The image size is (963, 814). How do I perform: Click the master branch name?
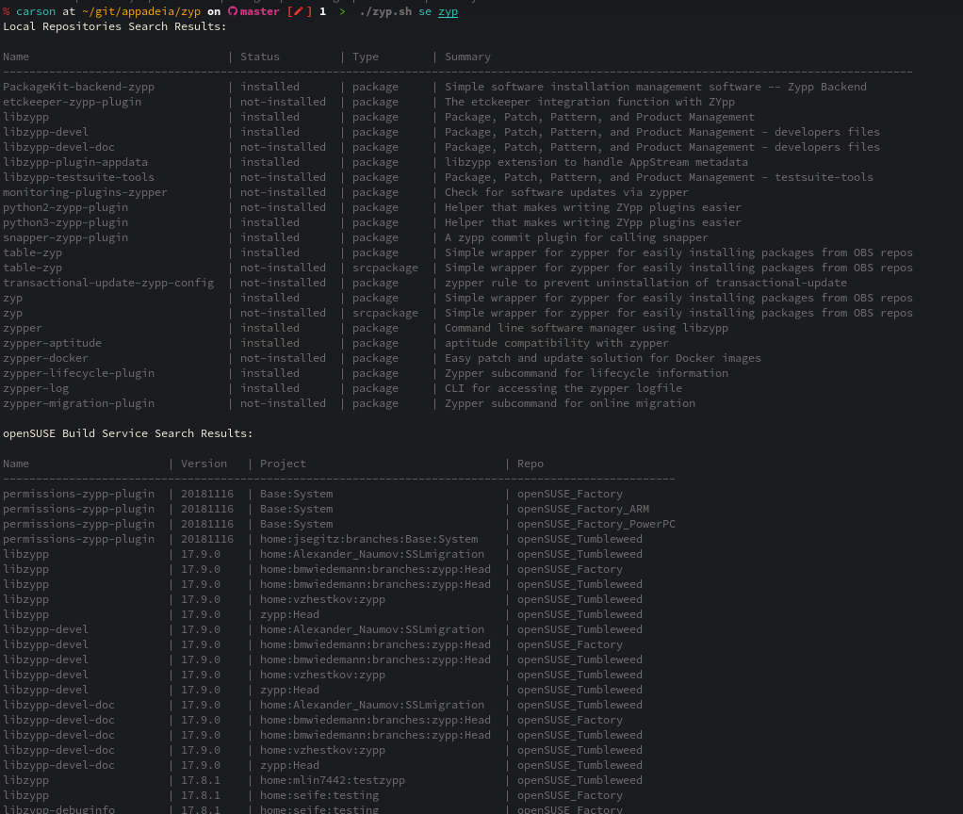pos(260,11)
